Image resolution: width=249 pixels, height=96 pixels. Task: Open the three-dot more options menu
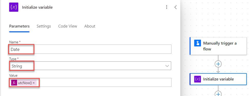point(166,7)
